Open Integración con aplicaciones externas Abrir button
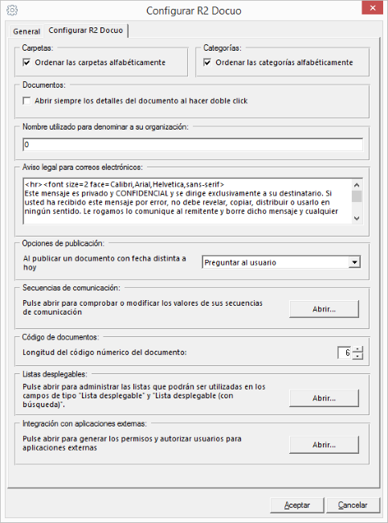 click(324, 445)
